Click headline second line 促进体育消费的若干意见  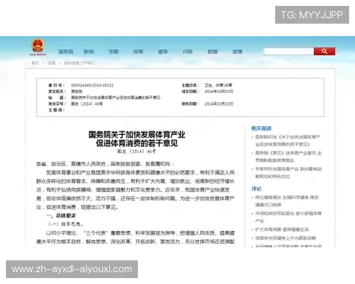pos(137,143)
